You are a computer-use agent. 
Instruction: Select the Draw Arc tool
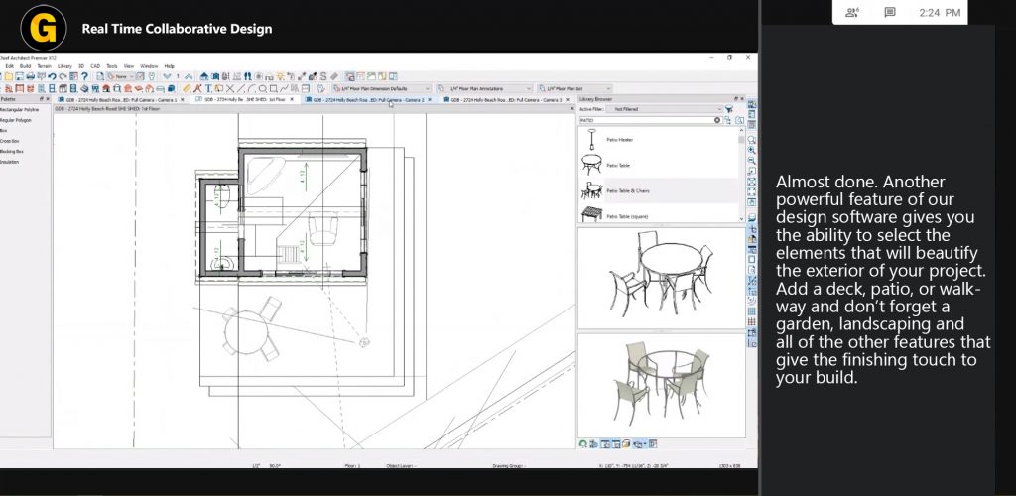point(251,88)
